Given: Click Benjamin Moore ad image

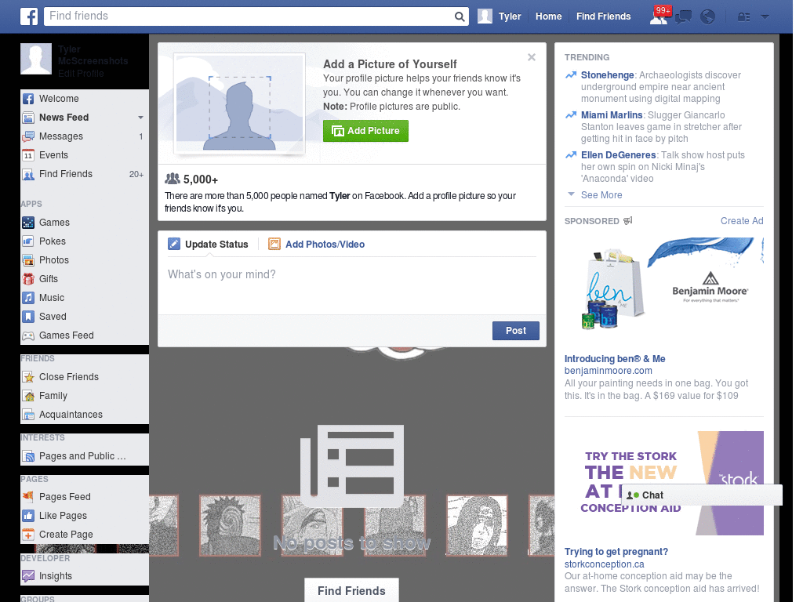Looking at the screenshot, I should click(663, 291).
